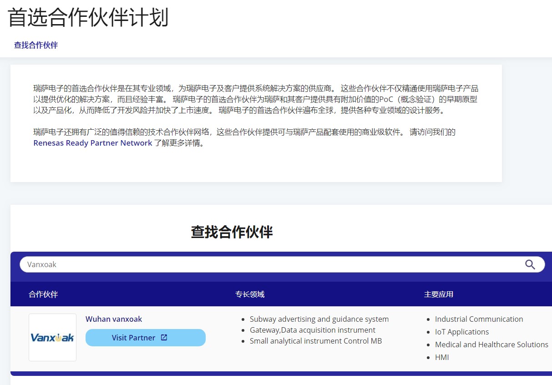Click the 'HMI' list item

click(x=442, y=357)
